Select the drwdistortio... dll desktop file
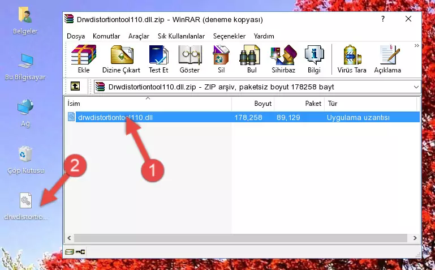This screenshot has width=435, height=270. click(x=25, y=207)
